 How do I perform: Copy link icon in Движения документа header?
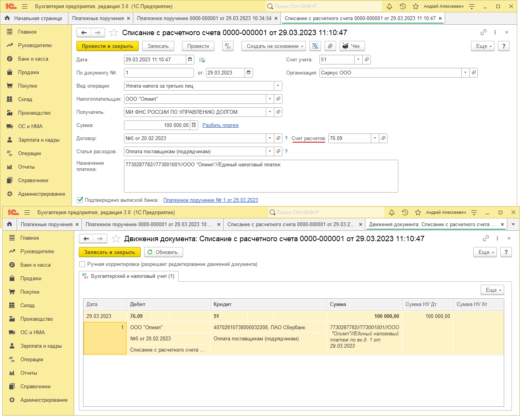tap(486, 238)
